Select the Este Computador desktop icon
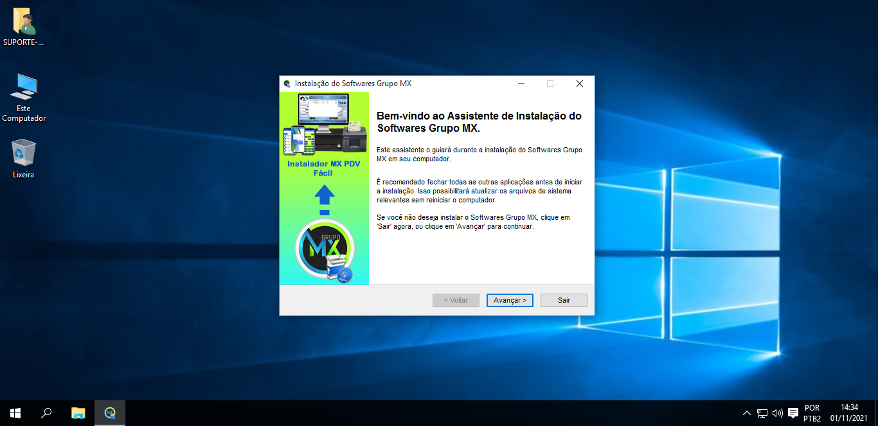This screenshot has height=426, width=878. click(24, 98)
